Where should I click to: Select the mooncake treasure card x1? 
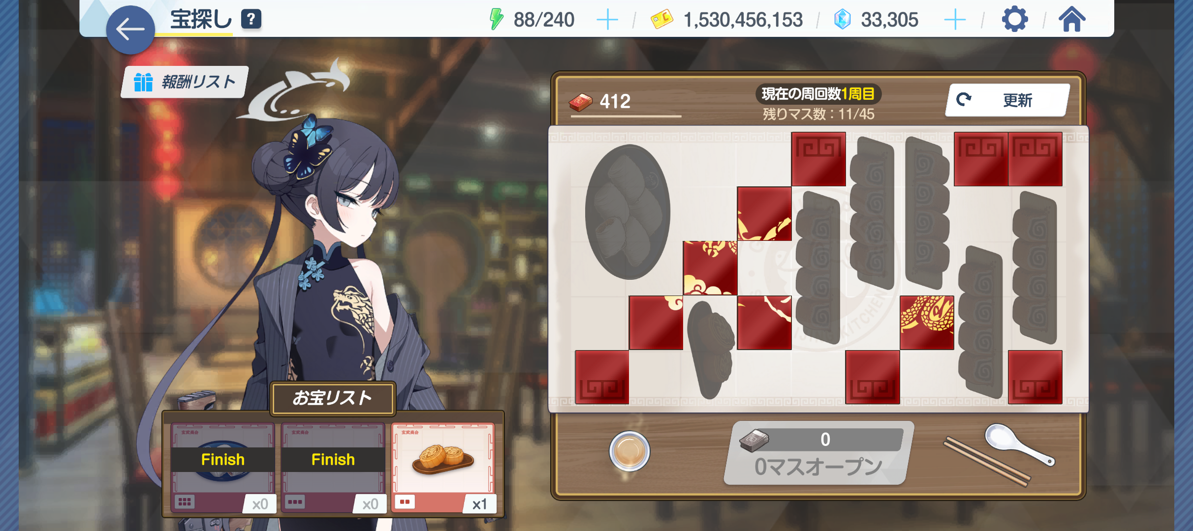point(443,468)
